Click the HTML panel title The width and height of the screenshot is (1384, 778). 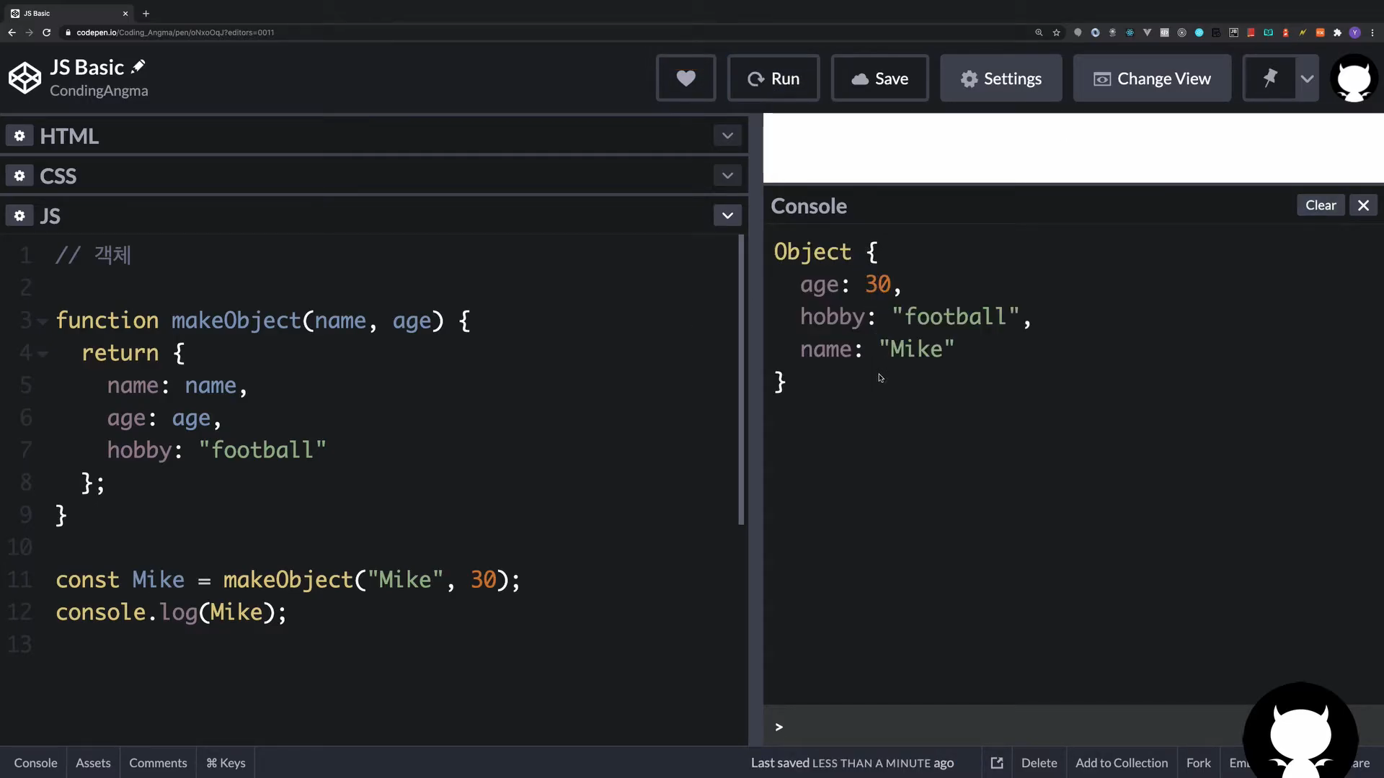pyautogui.click(x=69, y=136)
